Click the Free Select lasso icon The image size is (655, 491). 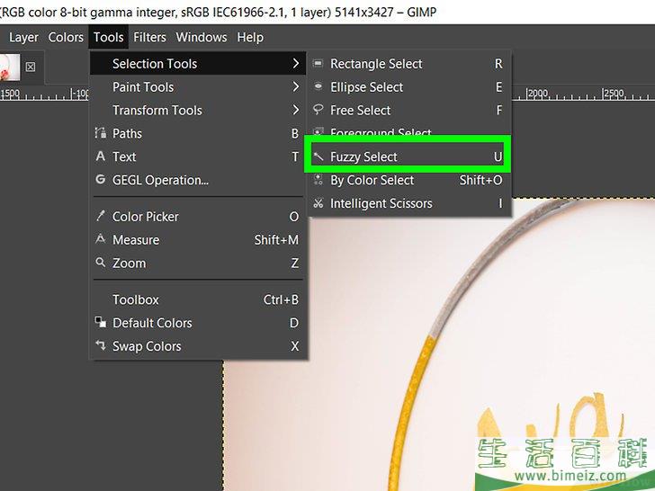319,111
